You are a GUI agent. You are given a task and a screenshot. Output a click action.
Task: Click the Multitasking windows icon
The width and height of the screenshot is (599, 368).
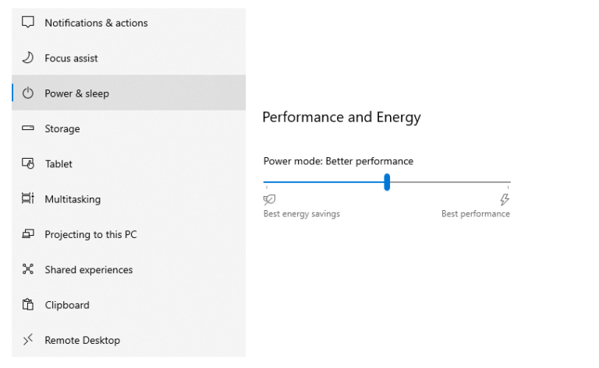tap(28, 198)
